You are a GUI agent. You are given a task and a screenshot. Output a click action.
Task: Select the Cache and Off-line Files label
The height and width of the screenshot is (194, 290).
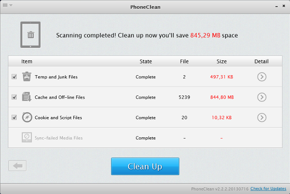coord(60,97)
